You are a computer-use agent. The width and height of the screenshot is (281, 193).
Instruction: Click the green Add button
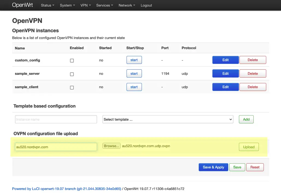coord(246,119)
